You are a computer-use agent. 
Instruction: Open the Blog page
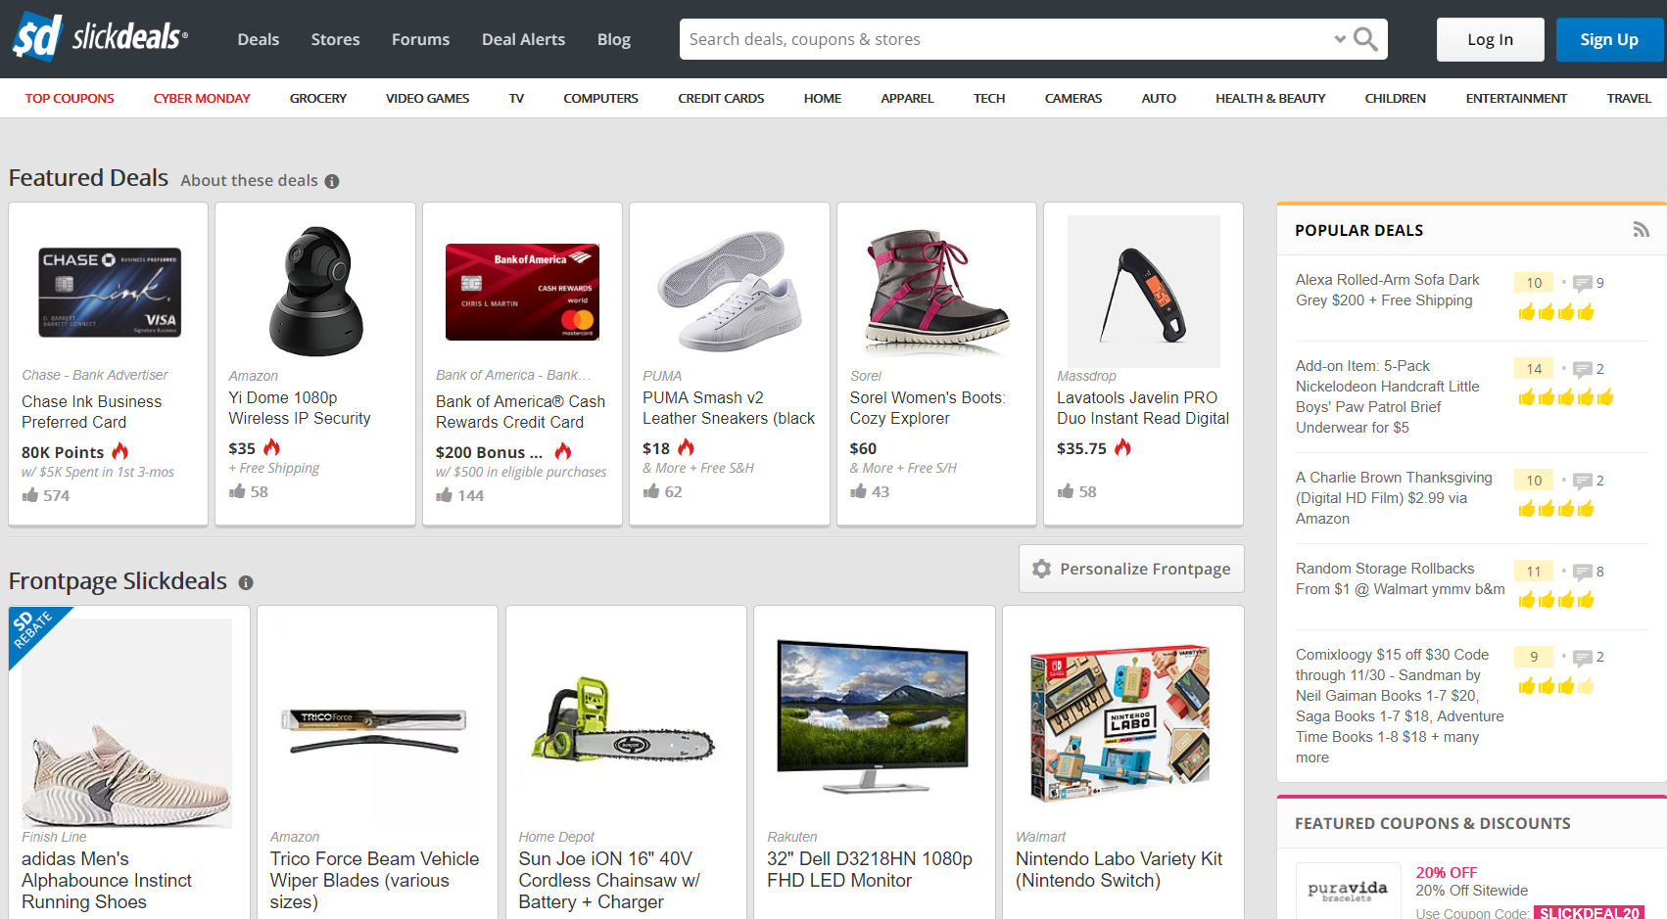coord(614,39)
